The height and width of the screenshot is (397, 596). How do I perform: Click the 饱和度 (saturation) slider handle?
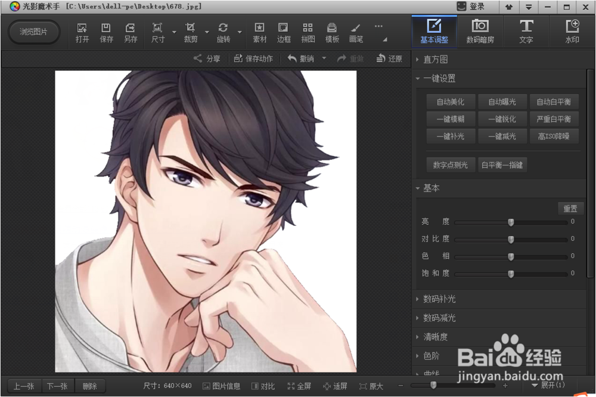[x=511, y=274]
